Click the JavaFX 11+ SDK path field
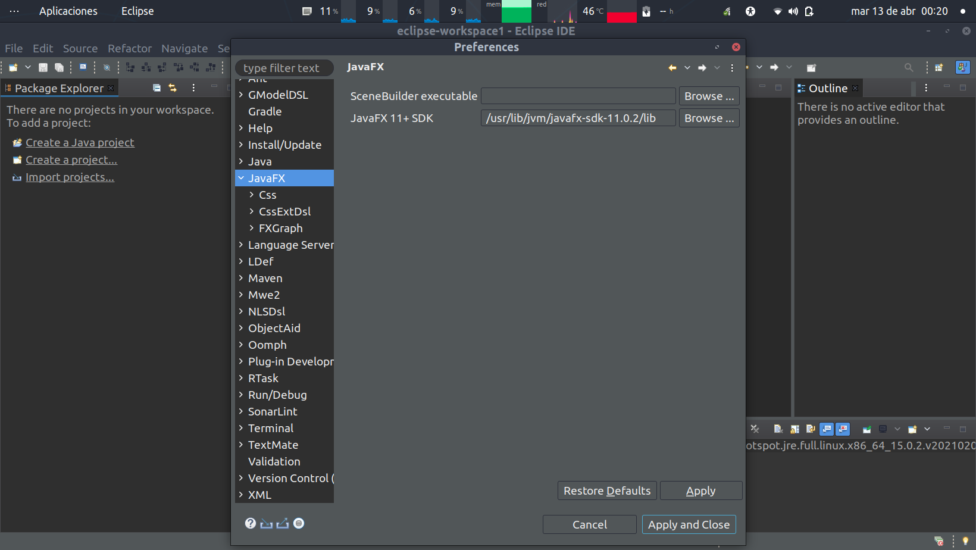Screen dimensions: 976x550 pyautogui.click(x=578, y=118)
